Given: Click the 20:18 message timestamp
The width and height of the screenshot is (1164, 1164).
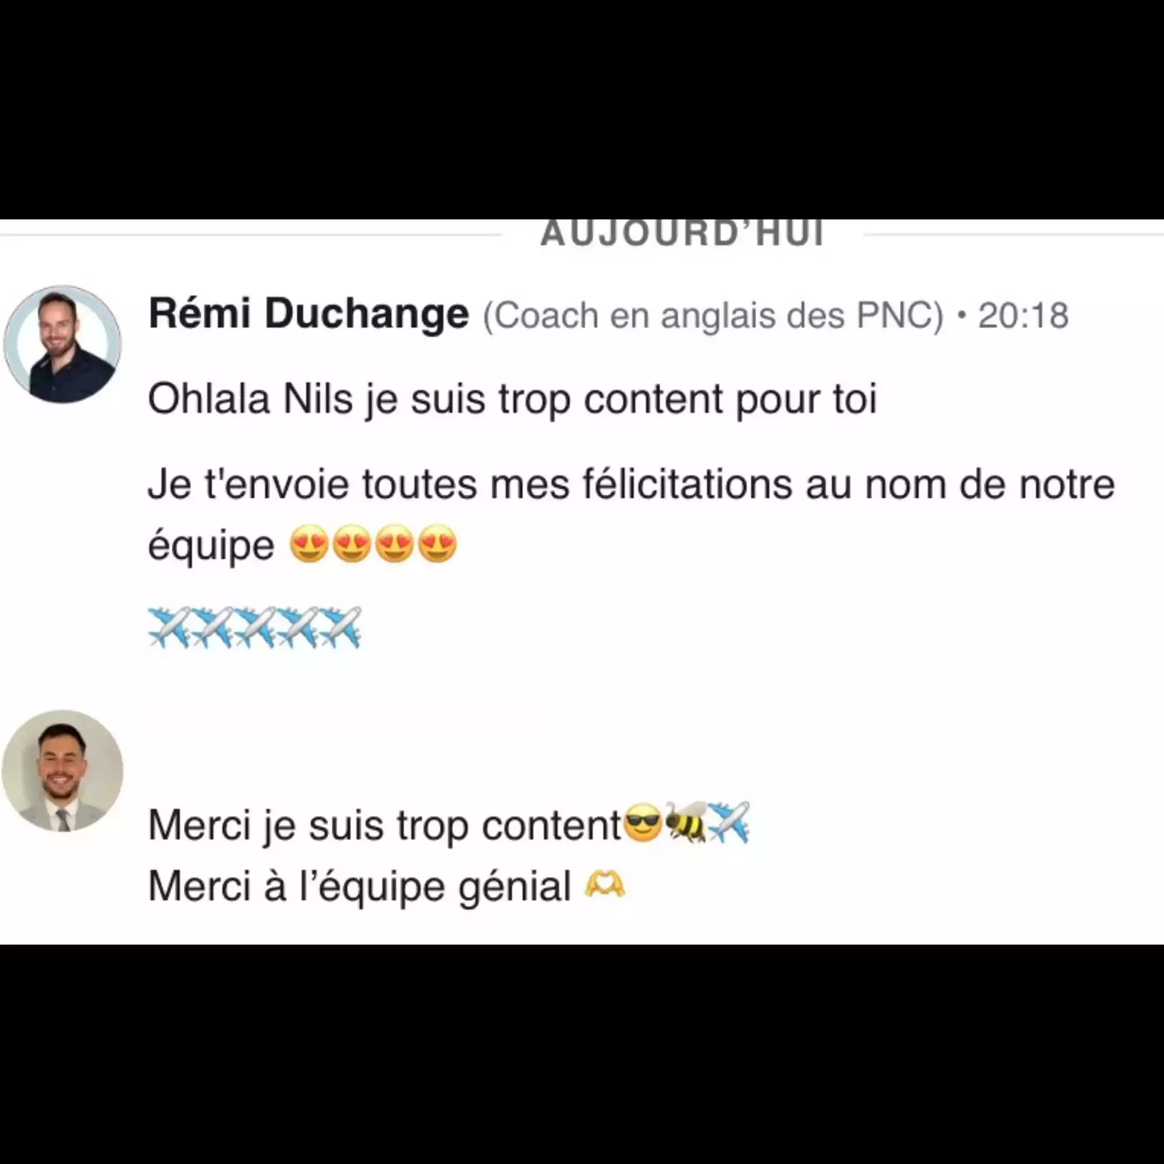Looking at the screenshot, I should tap(1023, 315).
